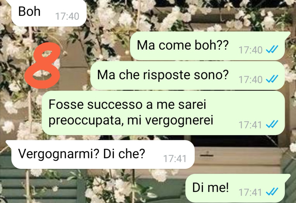296x203 pixels.
Task: Click the 17:40 timestamp beside "Ma che risposte sono?"
Action: pyautogui.click(x=251, y=79)
